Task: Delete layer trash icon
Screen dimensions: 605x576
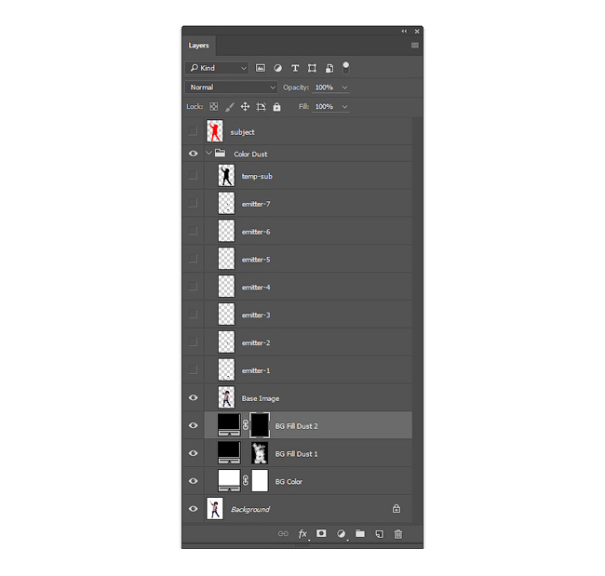Action: [x=397, y=533]
